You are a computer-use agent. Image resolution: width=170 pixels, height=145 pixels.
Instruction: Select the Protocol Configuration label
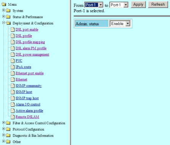point(28,129)
